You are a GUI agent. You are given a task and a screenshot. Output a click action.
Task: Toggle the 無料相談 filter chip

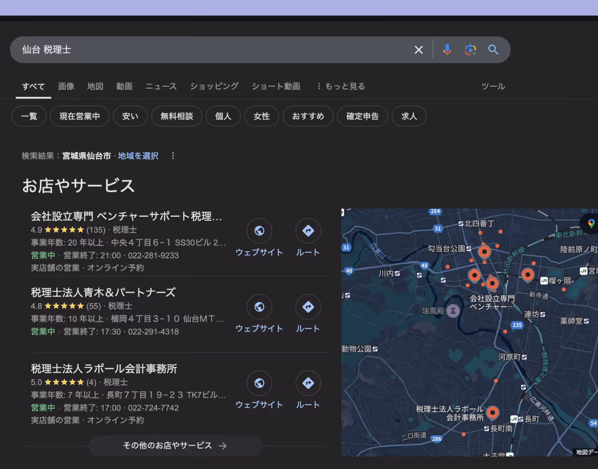[x=176, y=116]
